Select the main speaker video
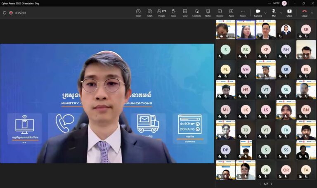 107,103
